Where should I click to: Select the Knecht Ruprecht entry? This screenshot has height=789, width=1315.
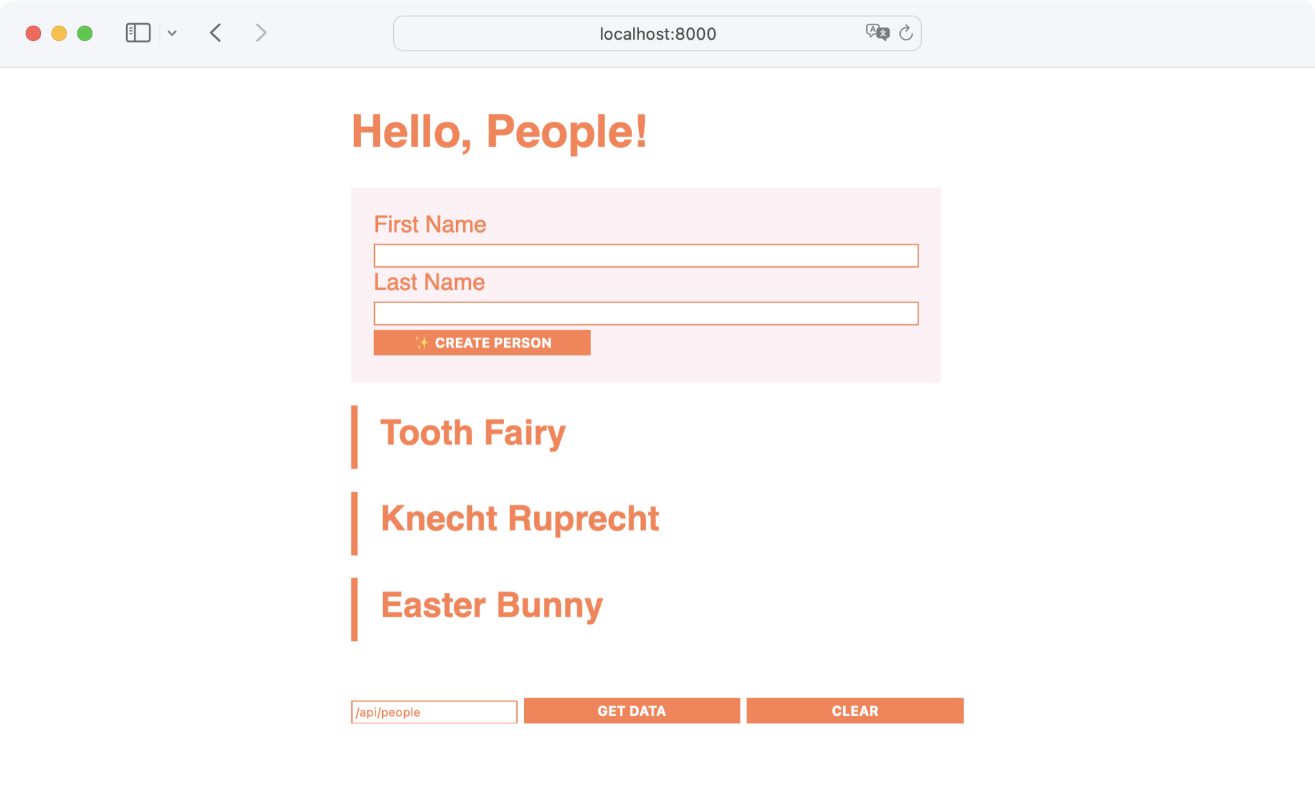(x=520, y=519)
